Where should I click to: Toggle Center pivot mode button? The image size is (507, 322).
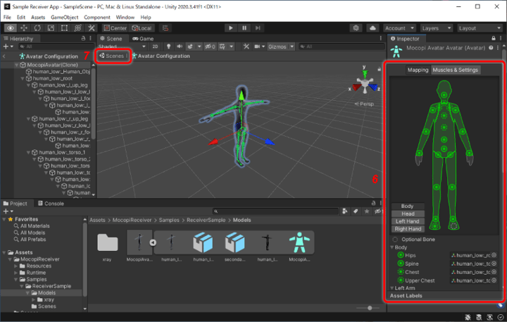coord(115,28)
